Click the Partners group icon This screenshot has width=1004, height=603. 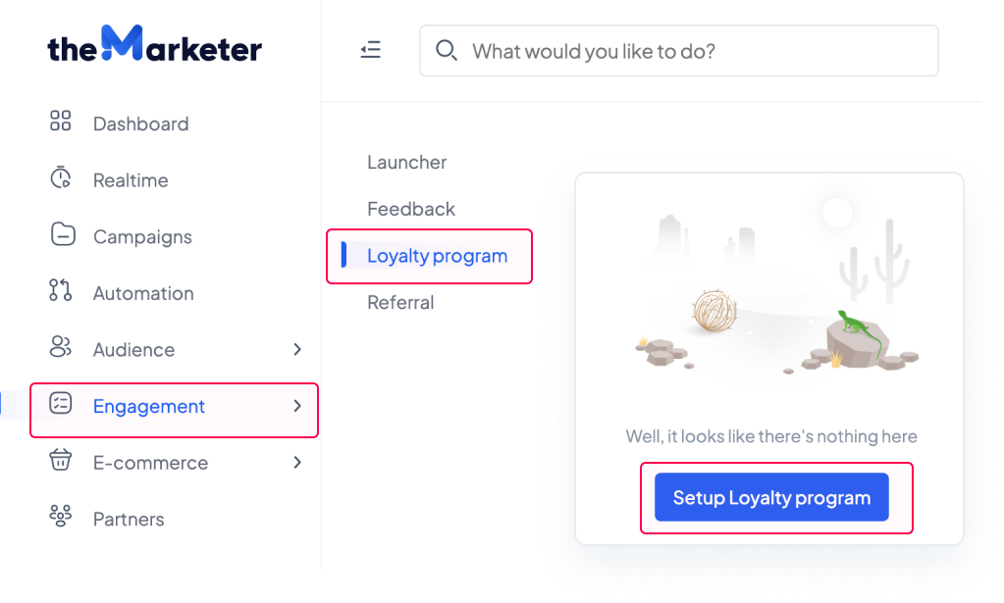pos(60,516)
